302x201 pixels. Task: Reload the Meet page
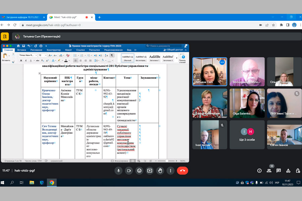pos(15,25)
